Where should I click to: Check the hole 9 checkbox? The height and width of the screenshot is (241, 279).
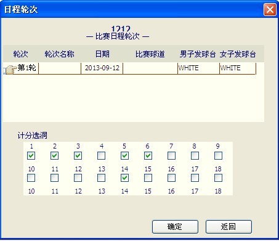click(218, 155)
